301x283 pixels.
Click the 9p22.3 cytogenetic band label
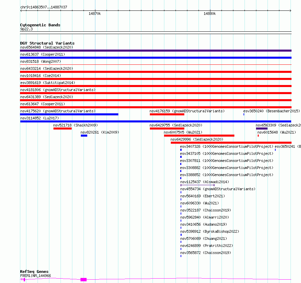[x=26, y=29]
